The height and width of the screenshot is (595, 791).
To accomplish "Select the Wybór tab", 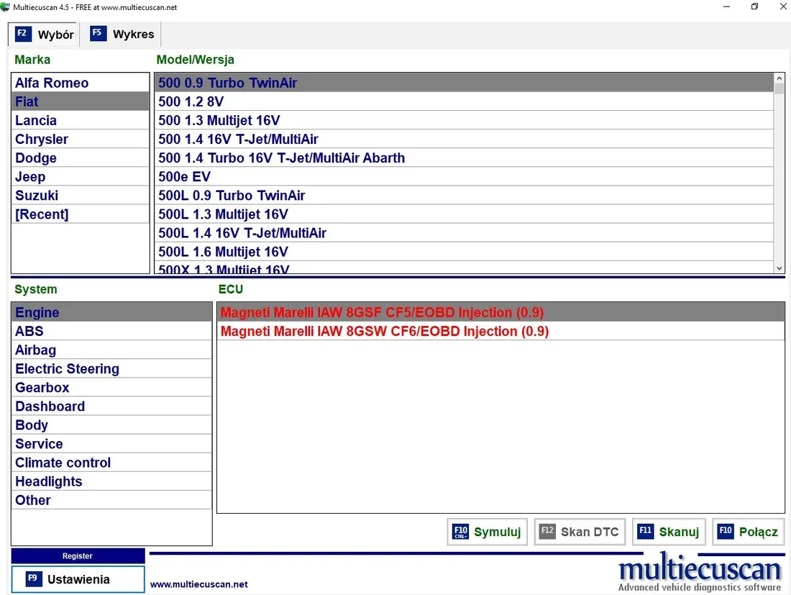I will 45,34.
